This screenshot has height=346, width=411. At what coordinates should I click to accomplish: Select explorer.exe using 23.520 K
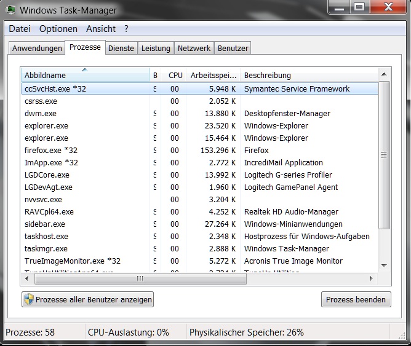click(199, 125)
